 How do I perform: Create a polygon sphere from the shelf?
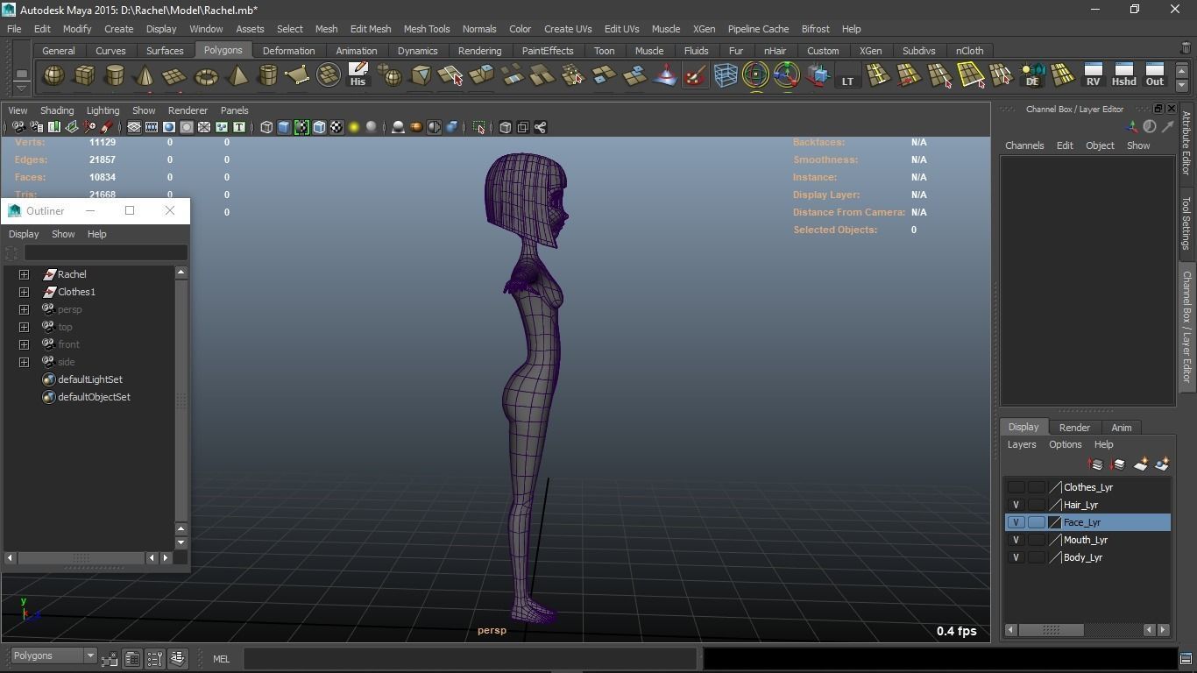pyautogui.click(x=53, y=76)
